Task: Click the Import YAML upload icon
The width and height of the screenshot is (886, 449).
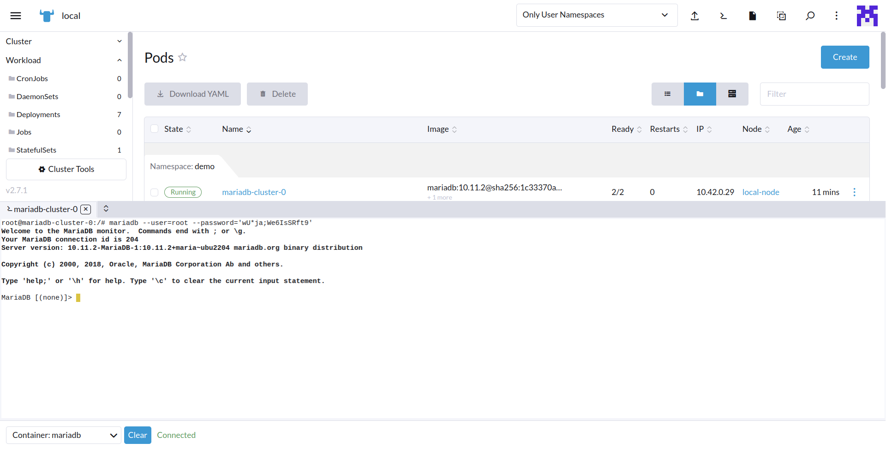Action: coord(695,15)
